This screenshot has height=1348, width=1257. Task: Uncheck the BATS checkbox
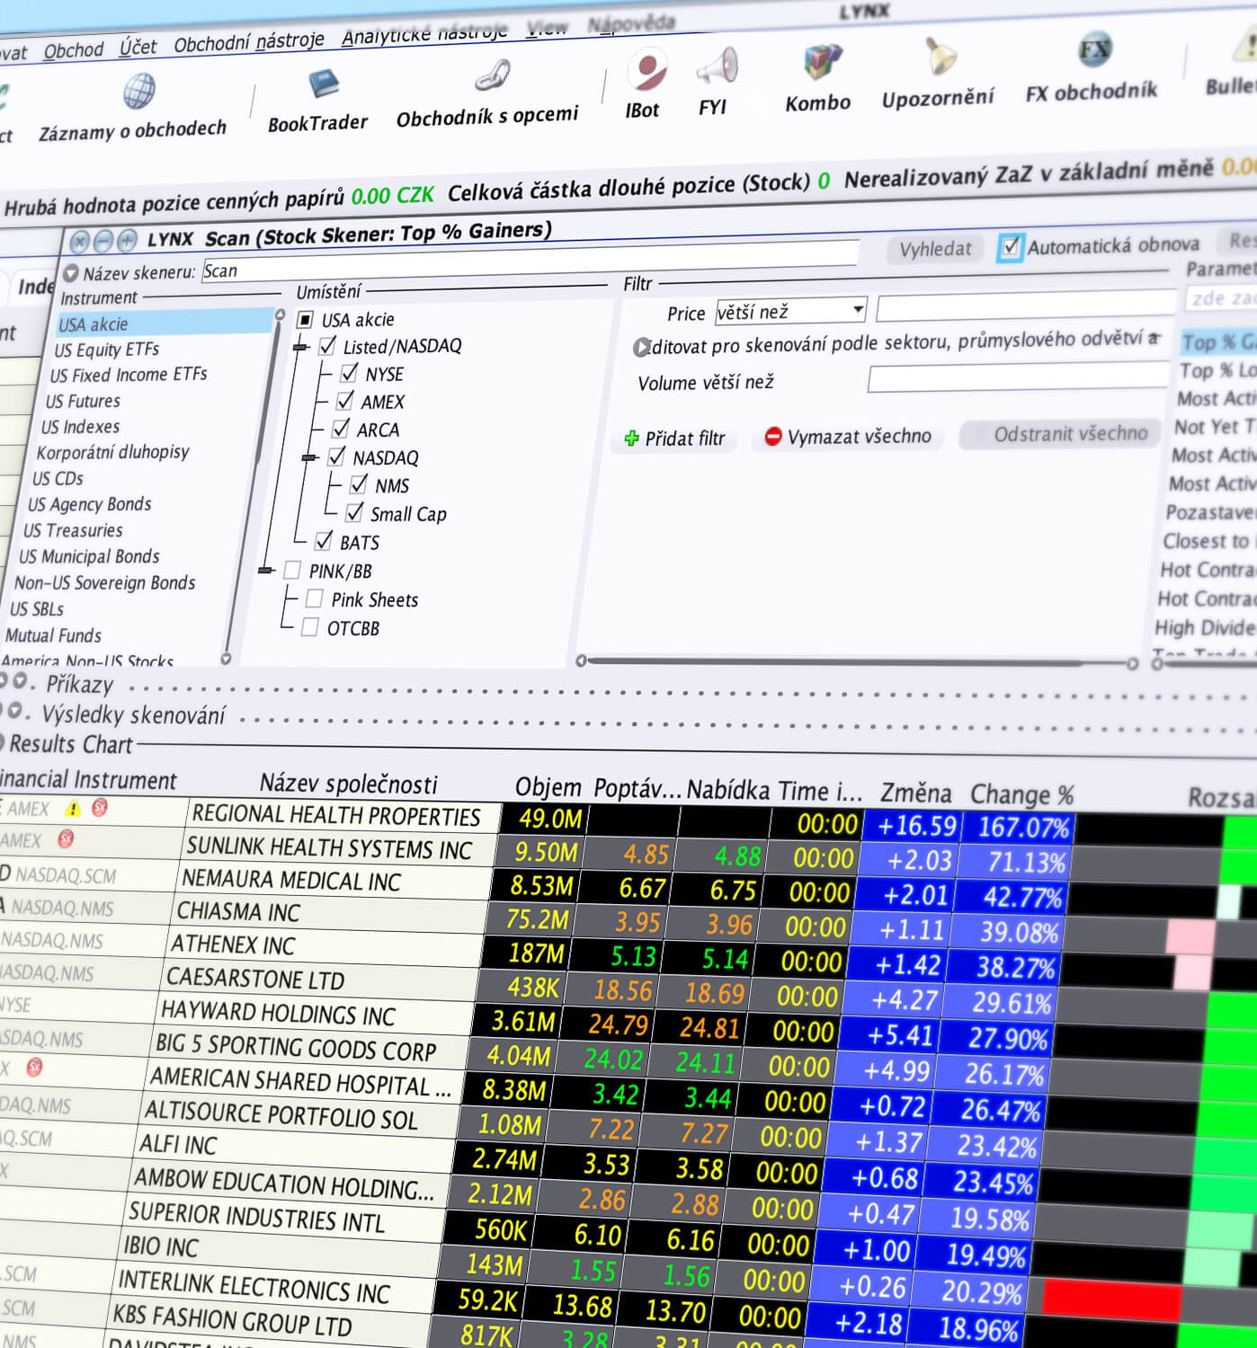[x=324, y=541]
